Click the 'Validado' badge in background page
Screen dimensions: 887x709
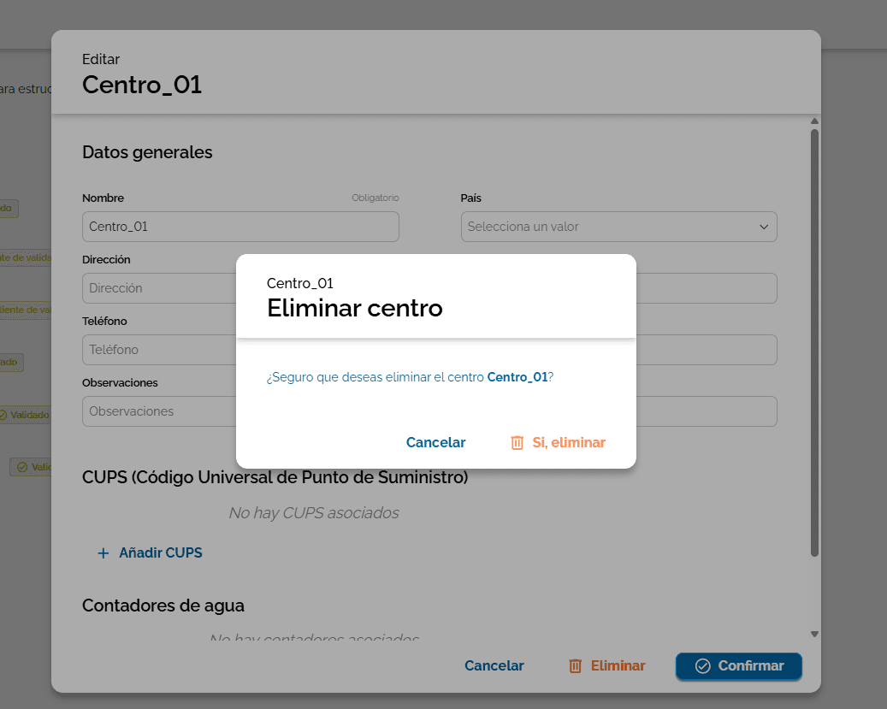[x=25, y=415]
